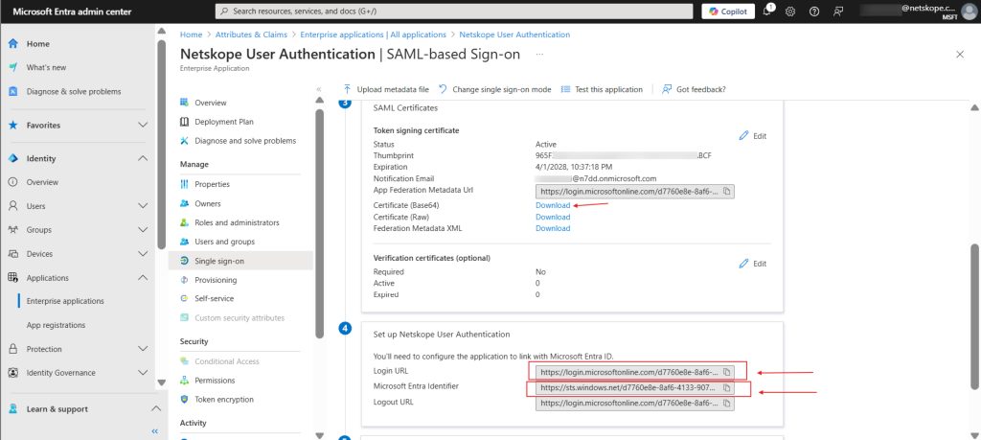Viewport: 981px width, 440px height.
Task: Open Deployment Plan menu item
Action: (x=224, y=122)
